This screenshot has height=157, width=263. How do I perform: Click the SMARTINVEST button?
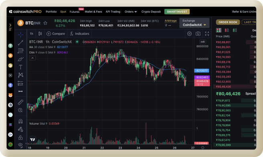177,12
